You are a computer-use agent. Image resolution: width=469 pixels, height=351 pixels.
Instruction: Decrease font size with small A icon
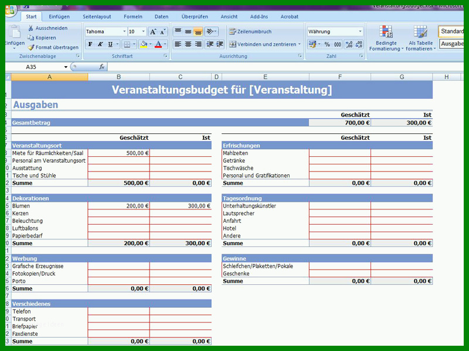(162, 32)
